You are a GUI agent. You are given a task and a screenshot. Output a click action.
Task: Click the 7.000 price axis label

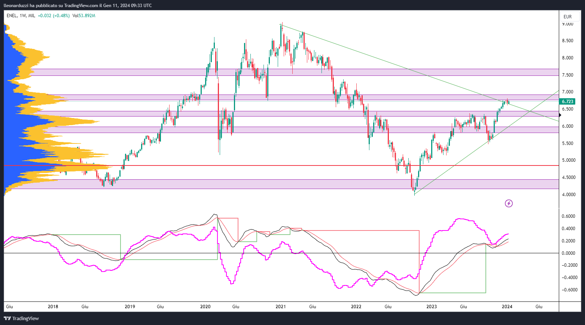tap(567, 92)
